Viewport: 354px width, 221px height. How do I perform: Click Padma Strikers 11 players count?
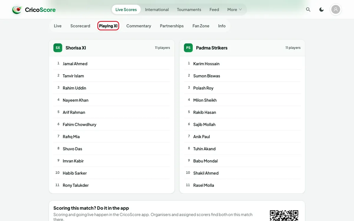(x=293, y=48)
